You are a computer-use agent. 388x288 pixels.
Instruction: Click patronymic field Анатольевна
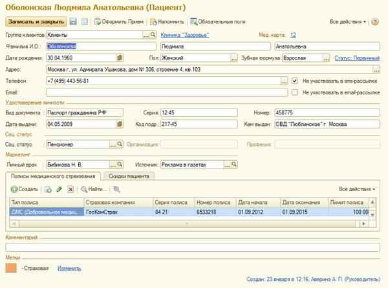327,46
